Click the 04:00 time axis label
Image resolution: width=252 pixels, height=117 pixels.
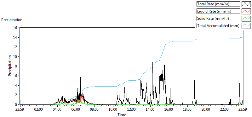(x=57, y=110)
